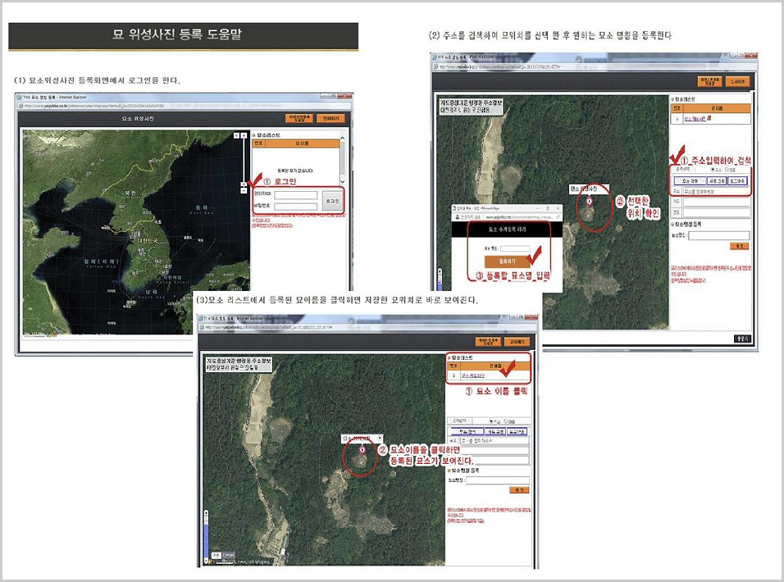Click down arrow of 묘소리스트 scrollbar in login window
This screenshot has height=582, width=784.
(343, 181)
